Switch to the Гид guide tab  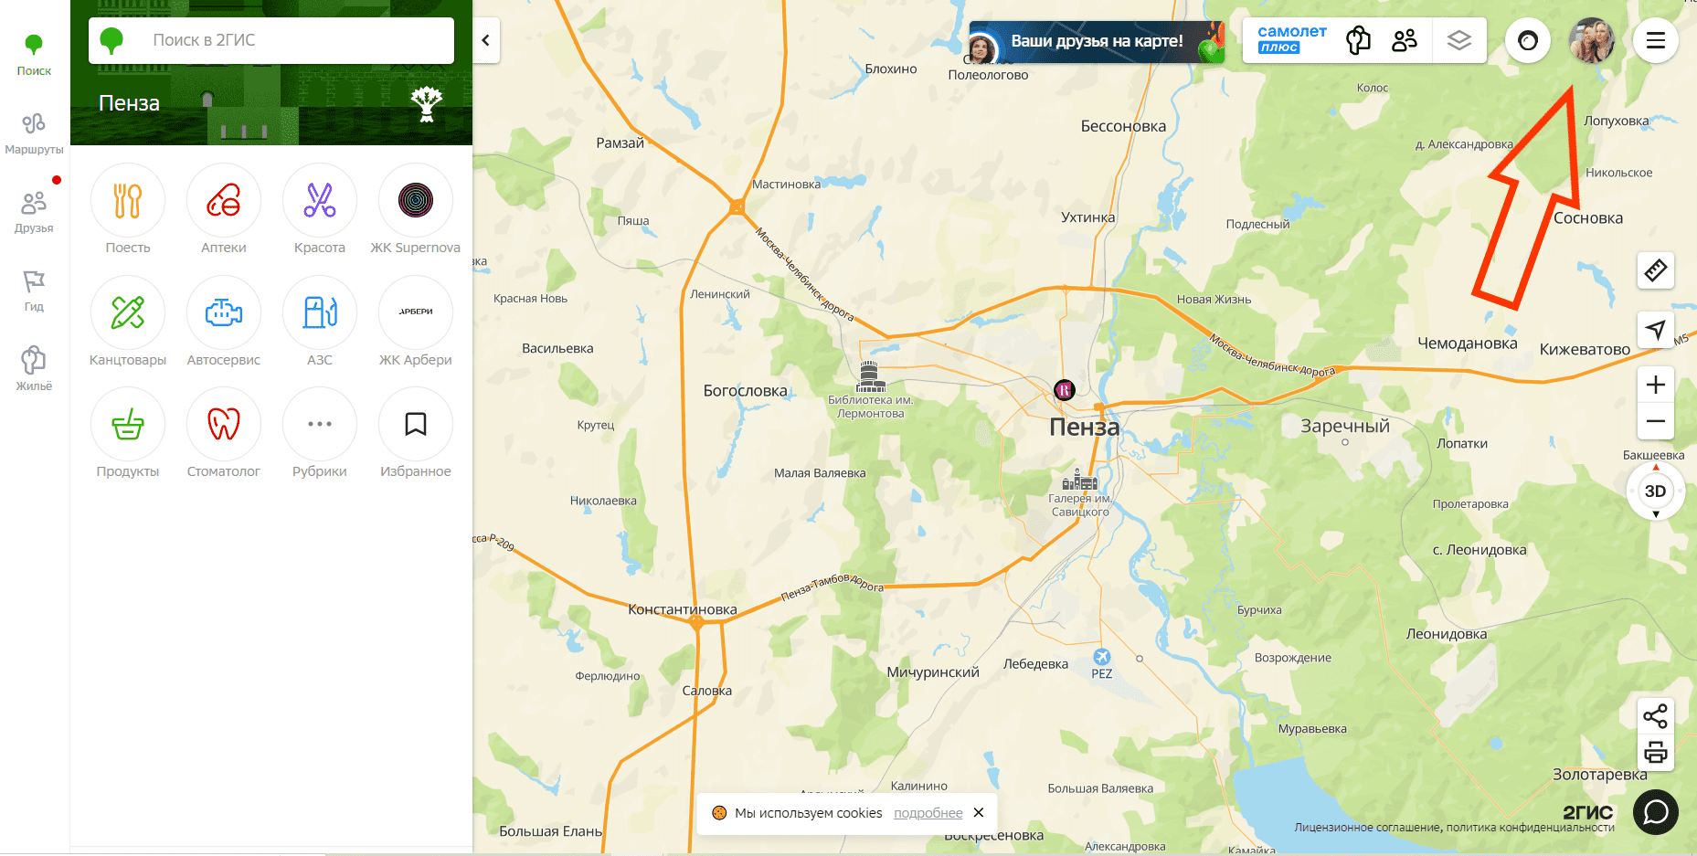(34, 291)
